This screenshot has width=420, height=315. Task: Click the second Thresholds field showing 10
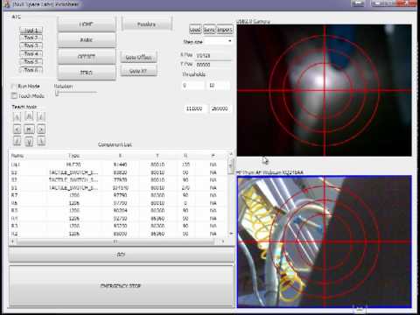(x=219, y=86)
